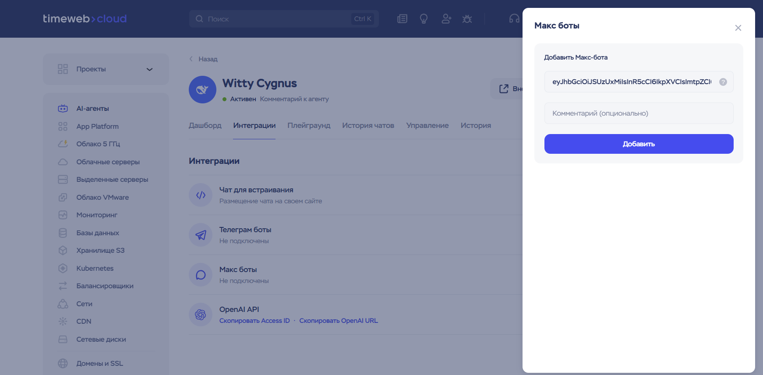Viewport: 763px width, 375px height.
Task: Click the Max bots chat bubble icon
Action: tap(201, 275)
